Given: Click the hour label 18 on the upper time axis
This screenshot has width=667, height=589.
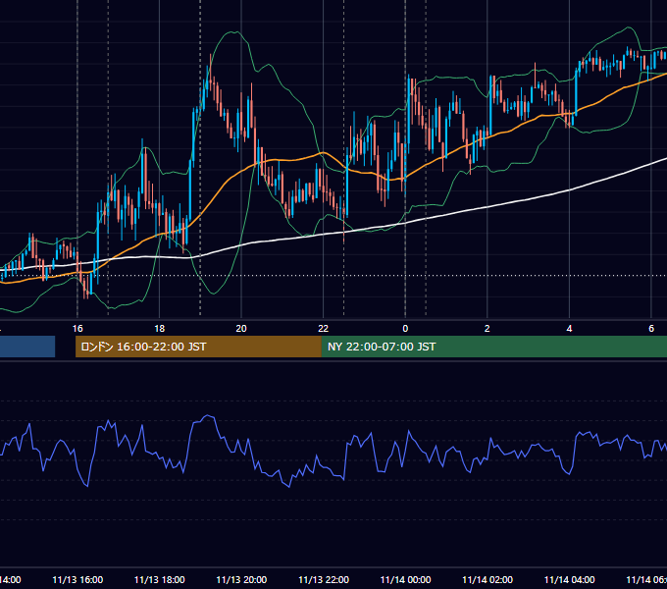Looking at the screenshot, I should click(160, 329).
